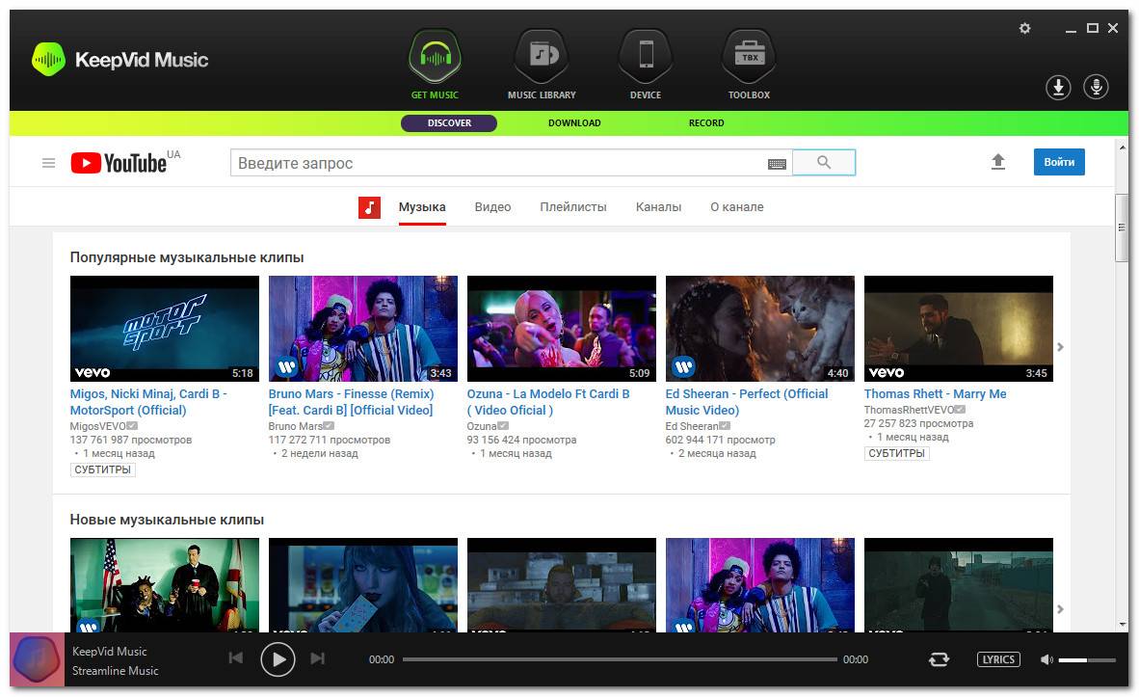Click the KeepVid Music logo
The height and width of the screenshot is (697, 1139).
pyautogui.click(x=119, y=60)
